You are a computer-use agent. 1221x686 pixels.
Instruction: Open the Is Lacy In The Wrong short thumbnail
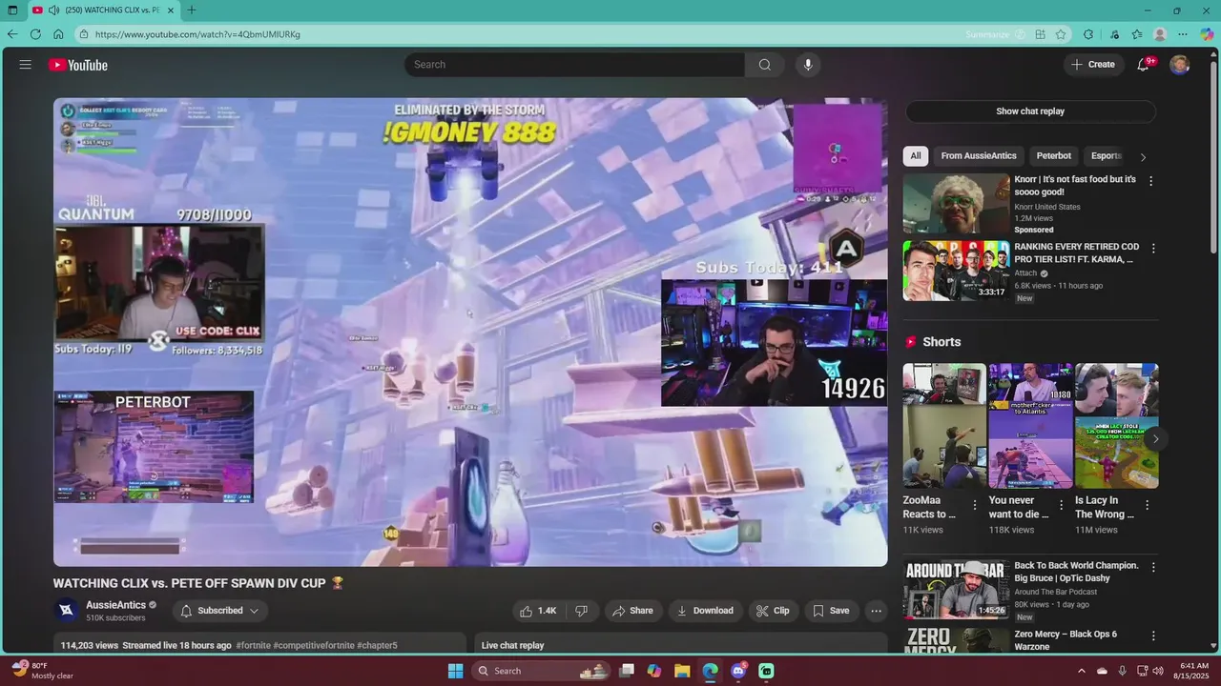[1117, 426]
